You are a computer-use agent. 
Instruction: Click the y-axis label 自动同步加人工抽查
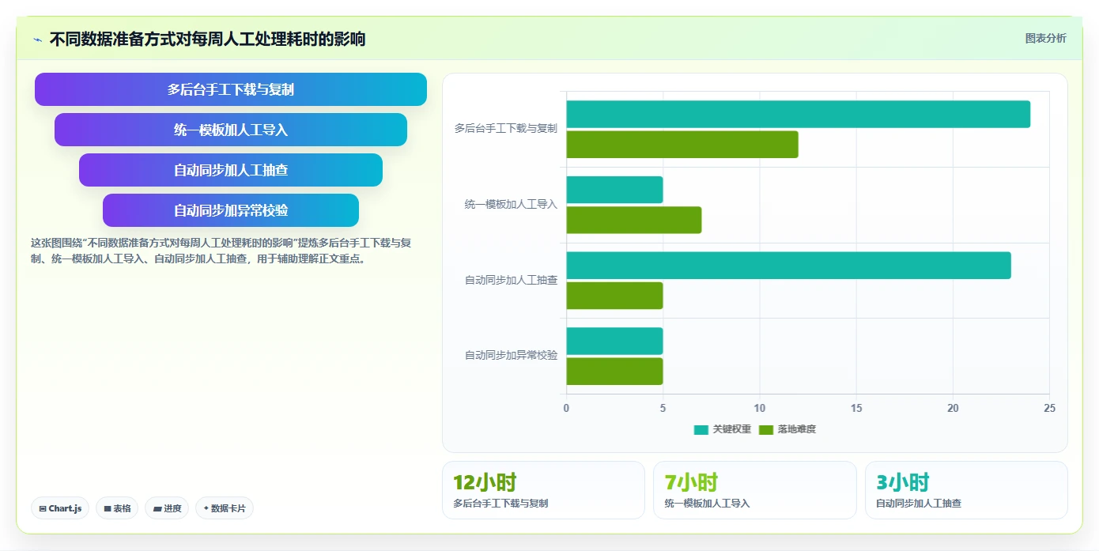click(x=511, y=280)
